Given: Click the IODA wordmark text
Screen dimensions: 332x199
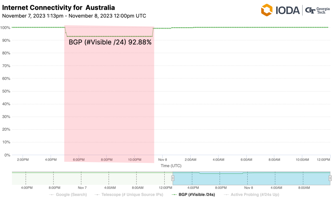Looking at the screenshot, I should [287, 10].
